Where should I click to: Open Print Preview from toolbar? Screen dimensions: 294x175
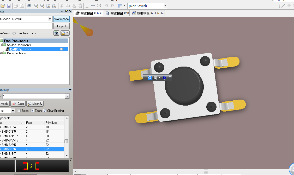[22, 6]
